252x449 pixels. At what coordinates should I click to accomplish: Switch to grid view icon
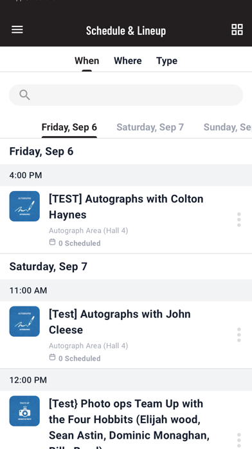(x=237, y=30)
